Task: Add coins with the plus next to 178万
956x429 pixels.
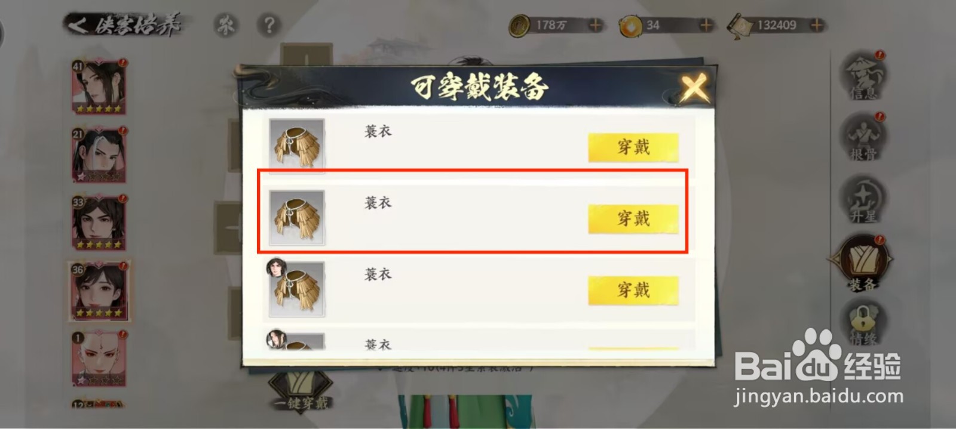Action: click(x=596, y=25)
